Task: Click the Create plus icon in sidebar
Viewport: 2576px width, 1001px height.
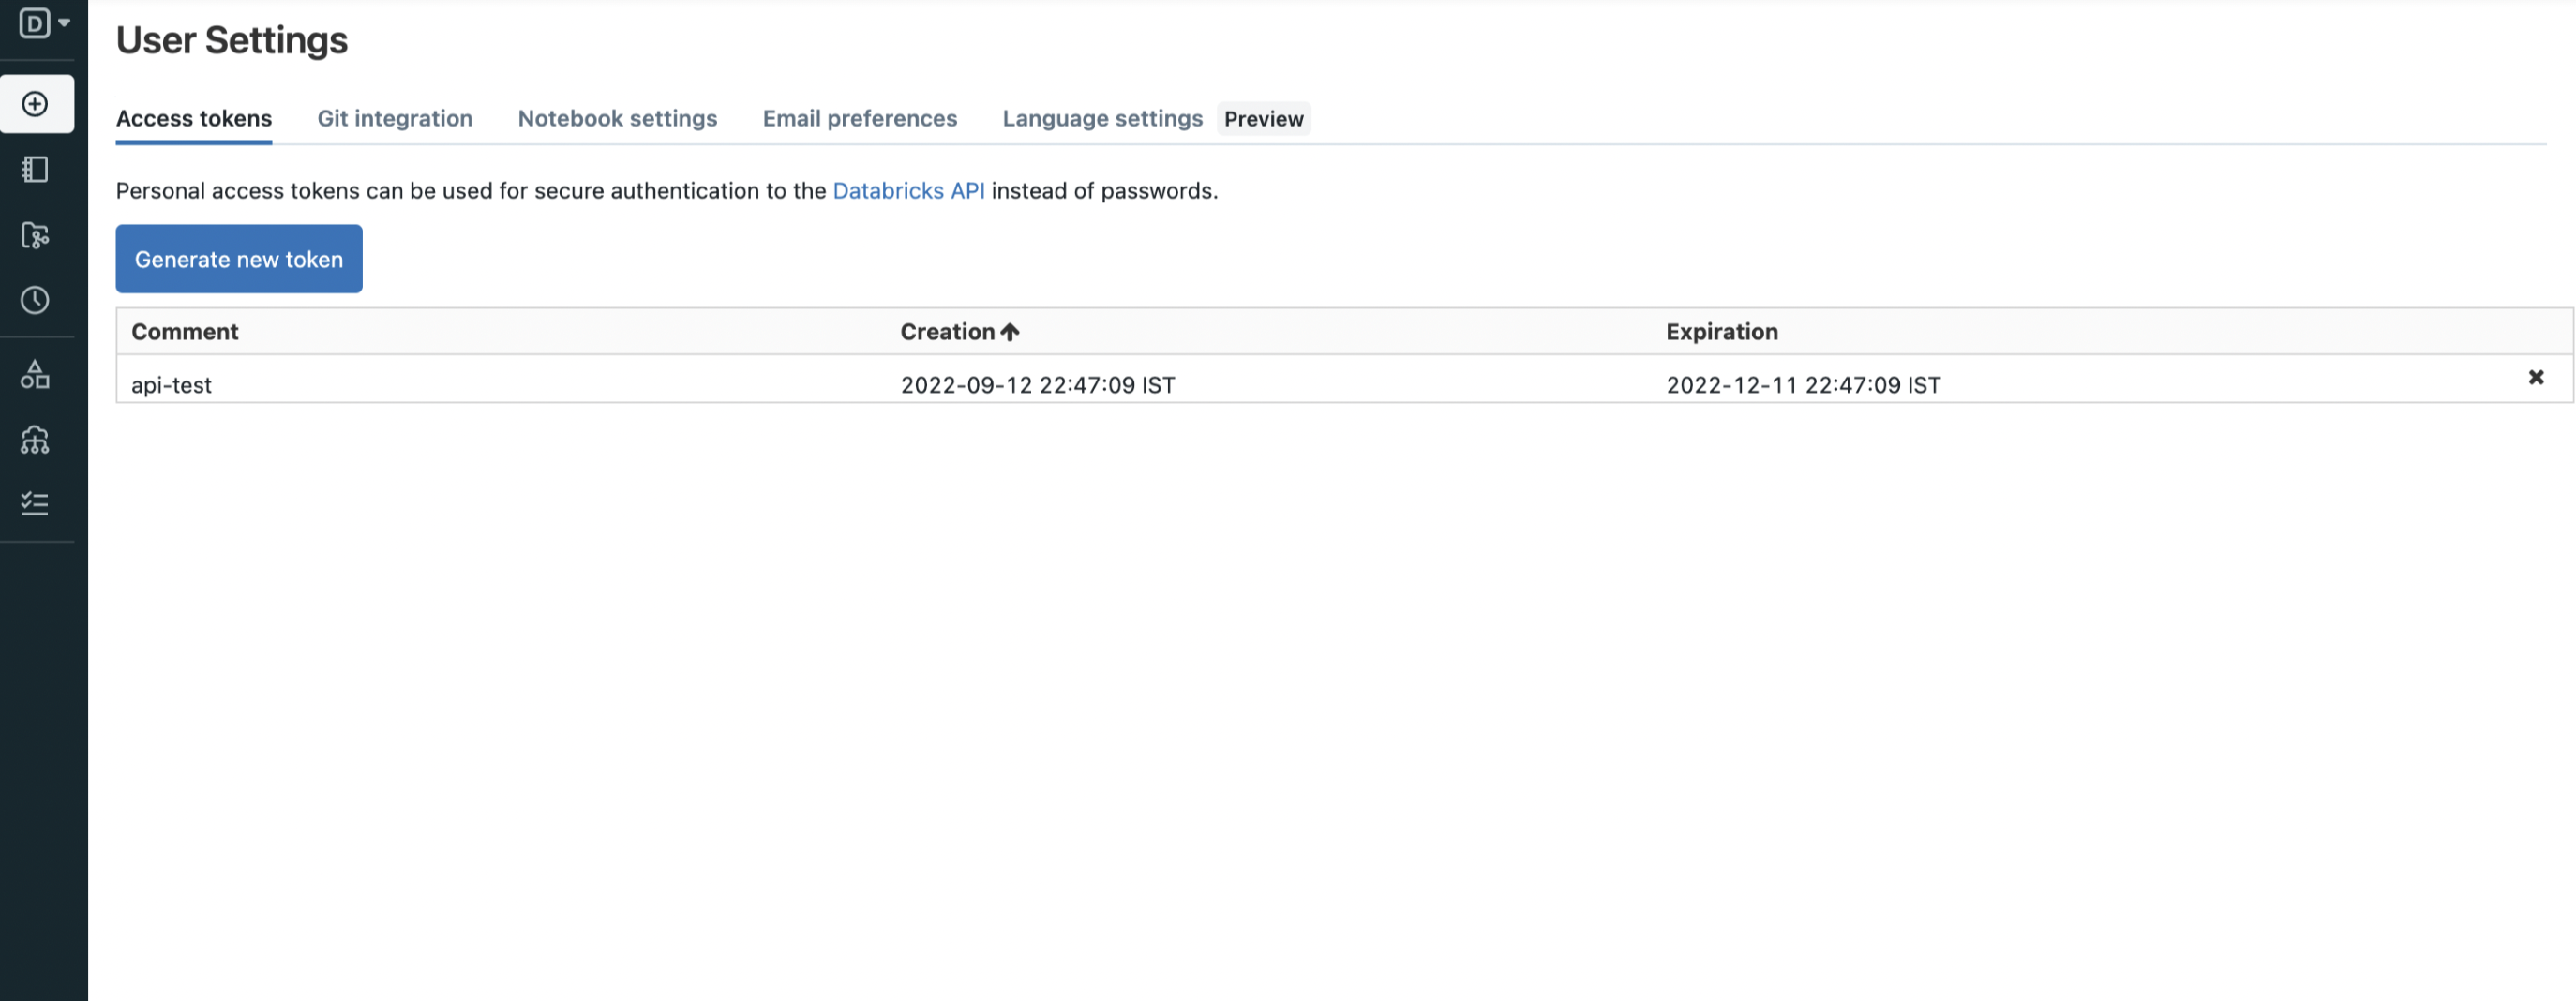Action: tap(36, 104)
